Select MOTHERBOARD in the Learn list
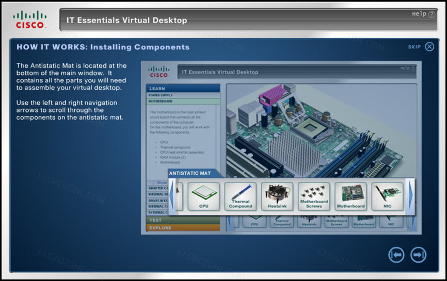Image resolution: width=447 pixels, height=281 pixels. pyautogui.click(x=183, y=101)
